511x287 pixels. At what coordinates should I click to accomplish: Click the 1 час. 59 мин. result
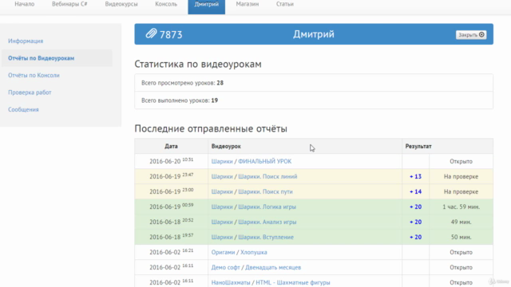461,207
